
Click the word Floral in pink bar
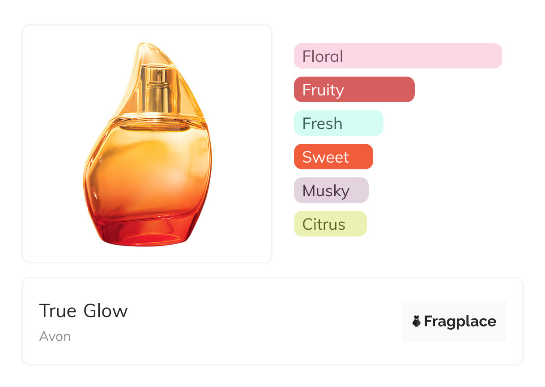[323, 56]
